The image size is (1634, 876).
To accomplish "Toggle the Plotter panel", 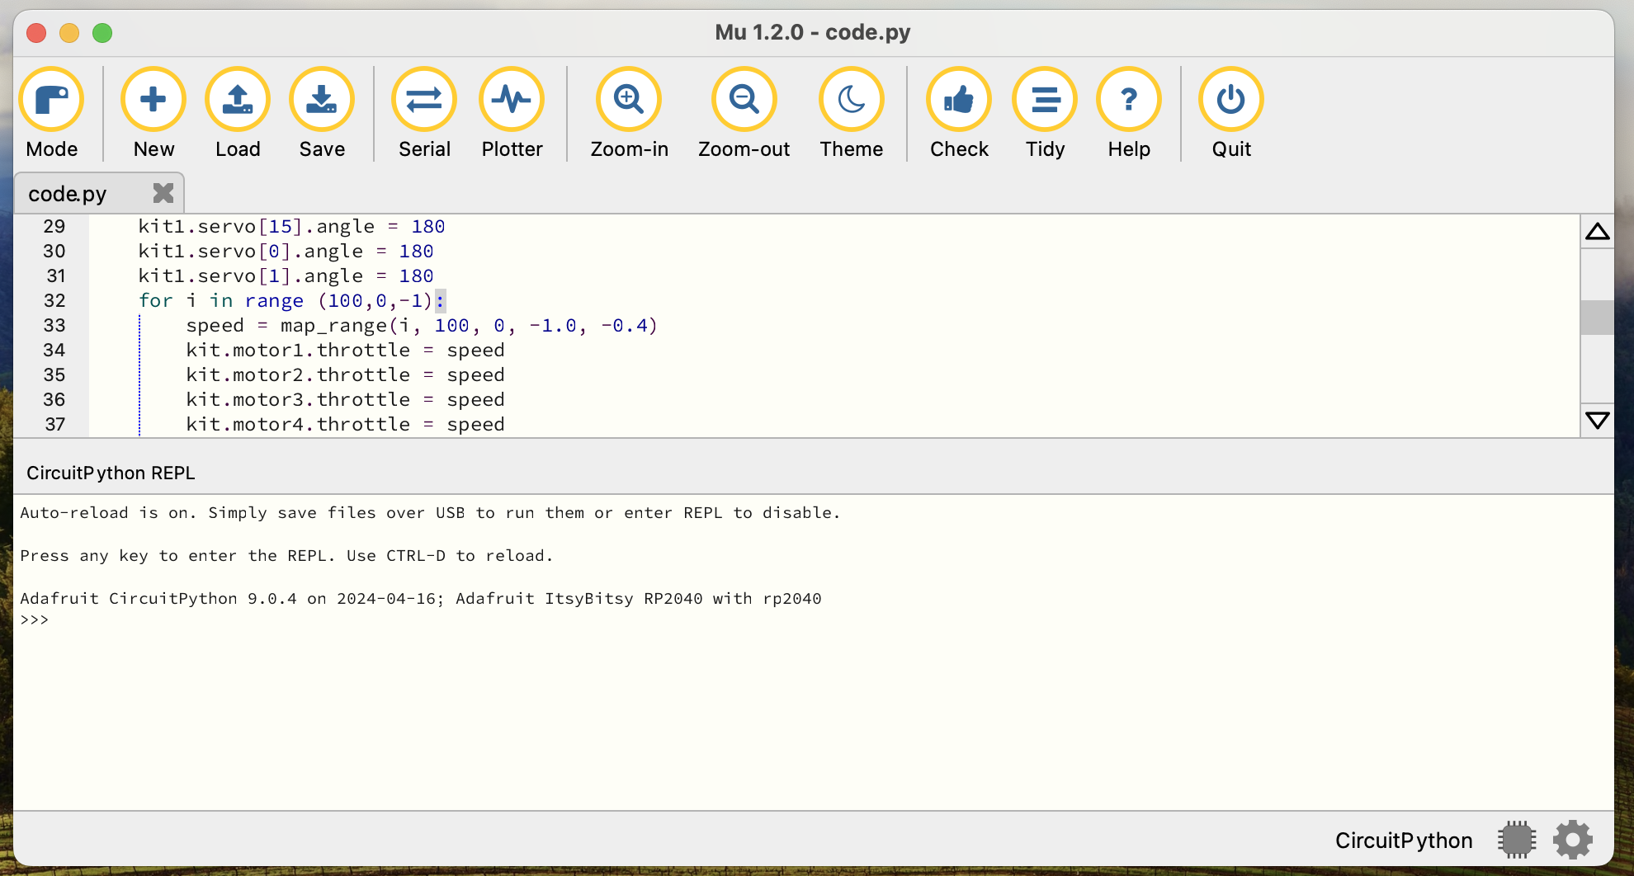I will [x=512, y=100].
